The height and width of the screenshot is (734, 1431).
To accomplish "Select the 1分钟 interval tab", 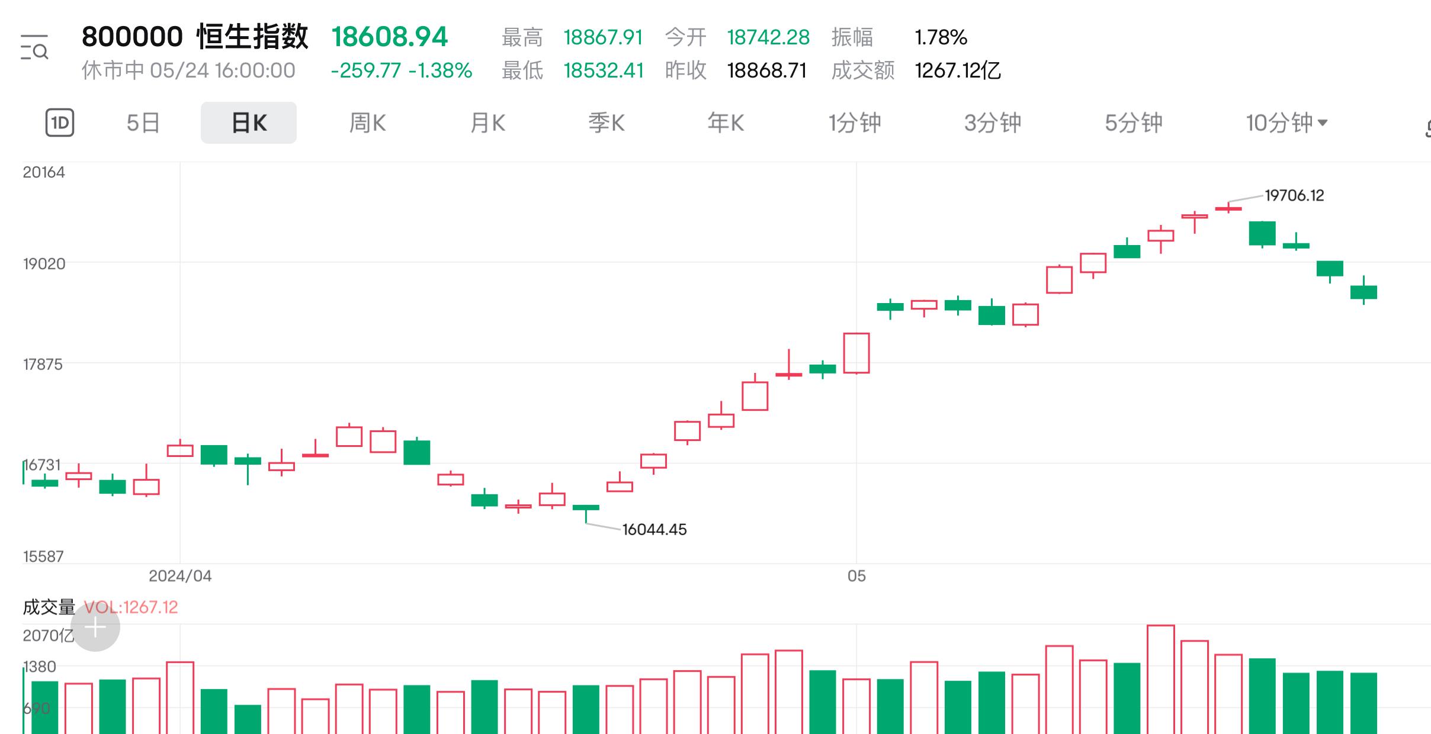I will [x=855, y=123].
